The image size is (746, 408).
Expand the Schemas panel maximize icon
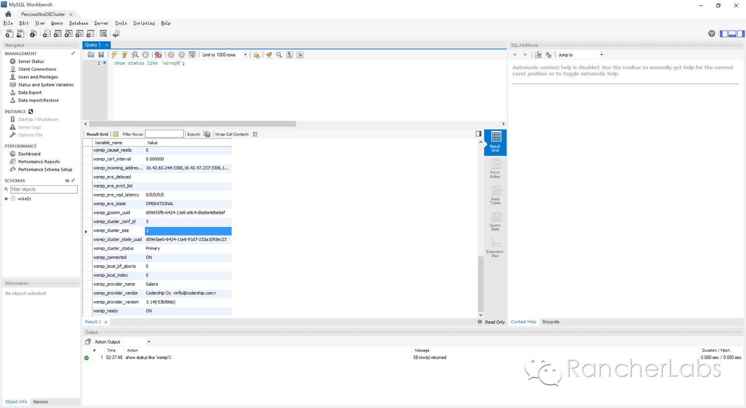point(73,181)
